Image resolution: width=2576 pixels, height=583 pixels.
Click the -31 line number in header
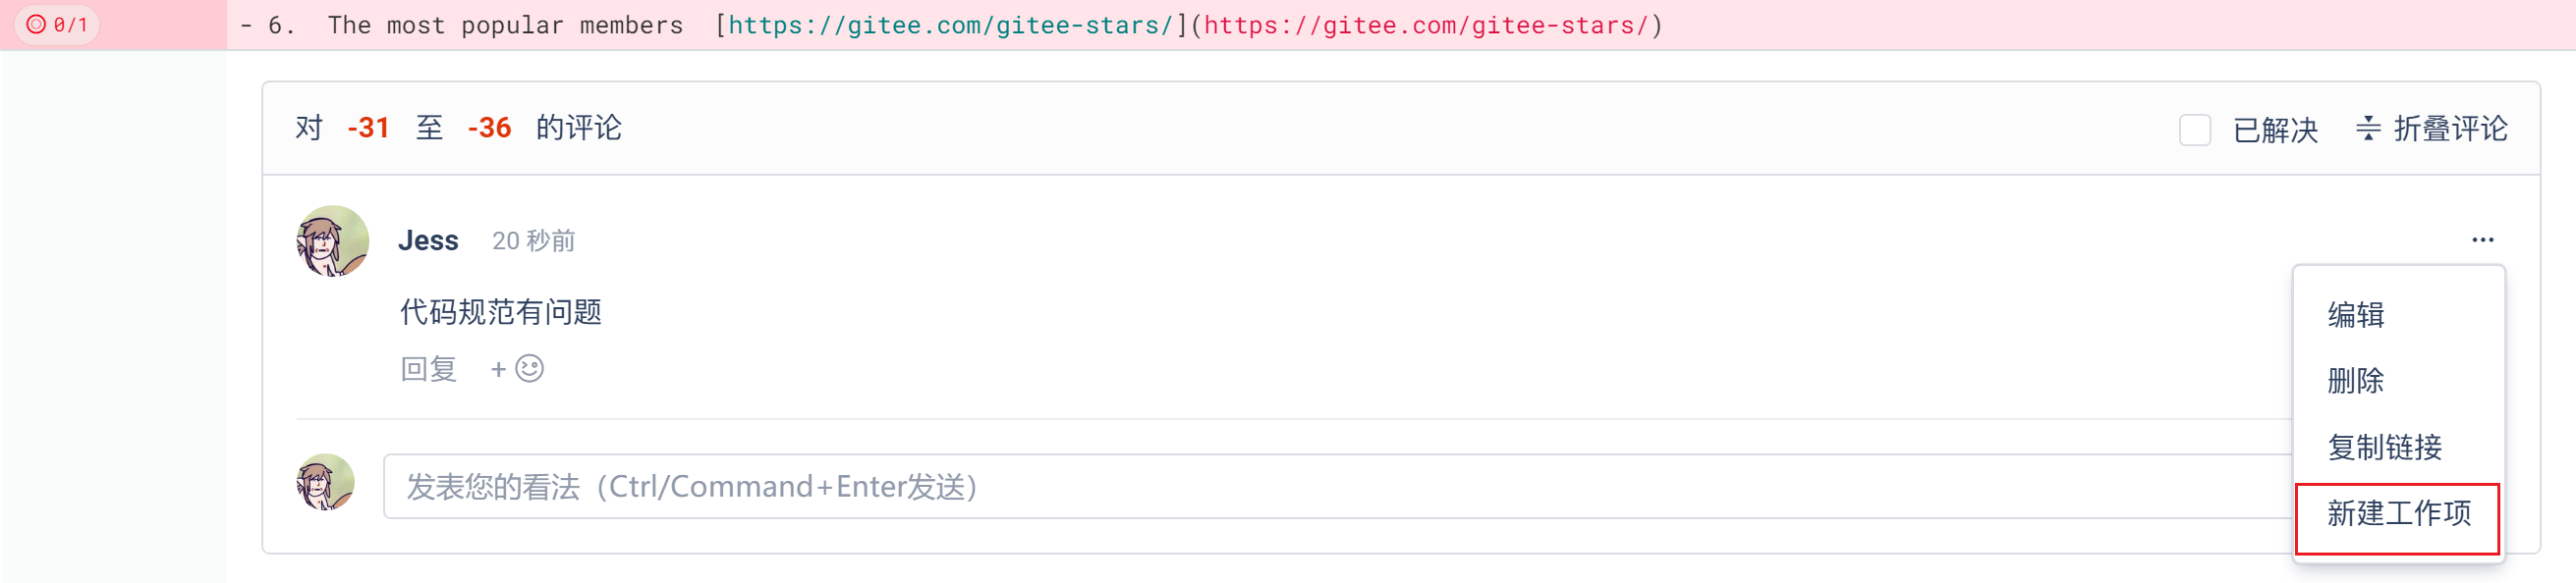(367, 128)
